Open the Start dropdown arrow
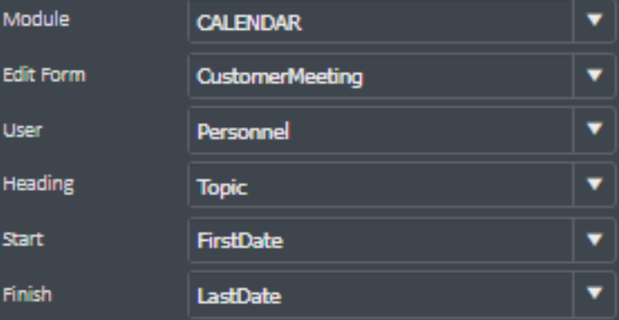Screen dimensions: 619x320 [594, 239]
